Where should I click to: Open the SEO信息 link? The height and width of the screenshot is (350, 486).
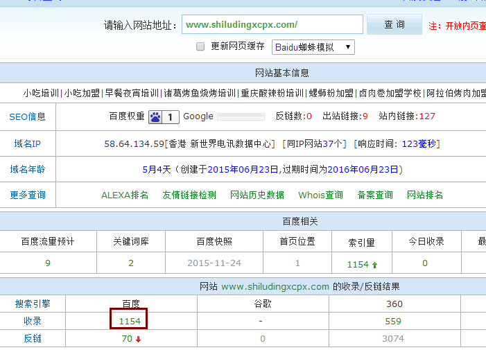[x=28, y=116]
